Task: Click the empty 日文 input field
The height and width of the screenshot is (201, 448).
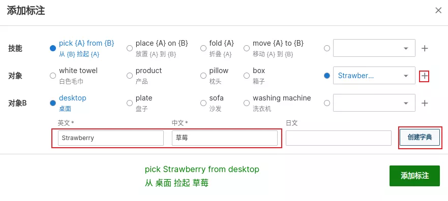Action: (339, 138)
